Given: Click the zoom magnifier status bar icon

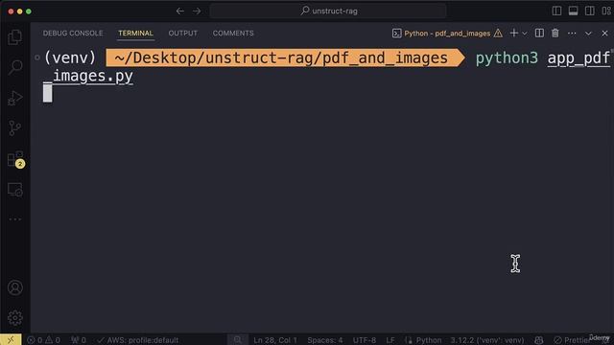Looking at the screenshot, I should pyautogui.click(x=238, y=340).
